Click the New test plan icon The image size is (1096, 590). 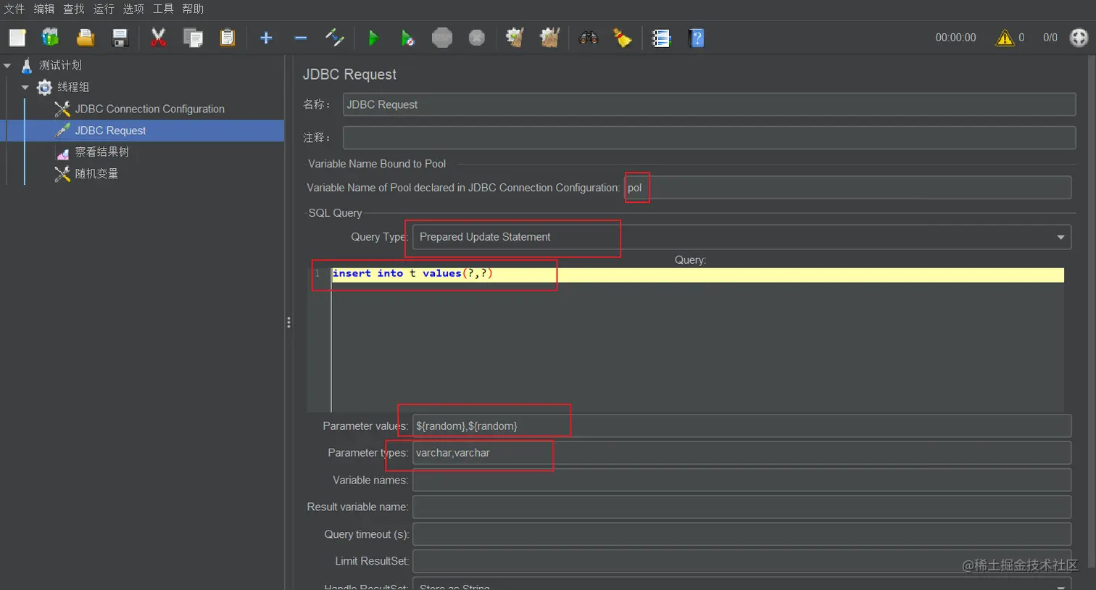pyautogui.click(x=17, y=38)
